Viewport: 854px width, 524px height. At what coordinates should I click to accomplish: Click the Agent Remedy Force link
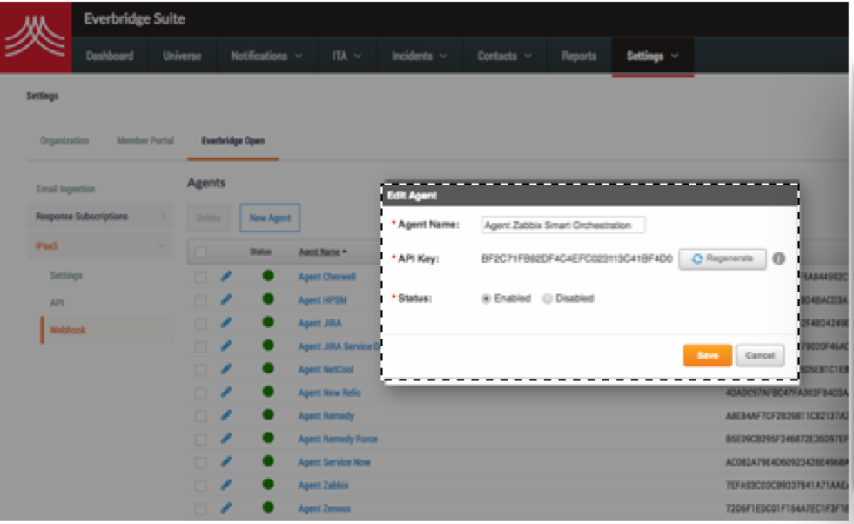click(338, 439)
